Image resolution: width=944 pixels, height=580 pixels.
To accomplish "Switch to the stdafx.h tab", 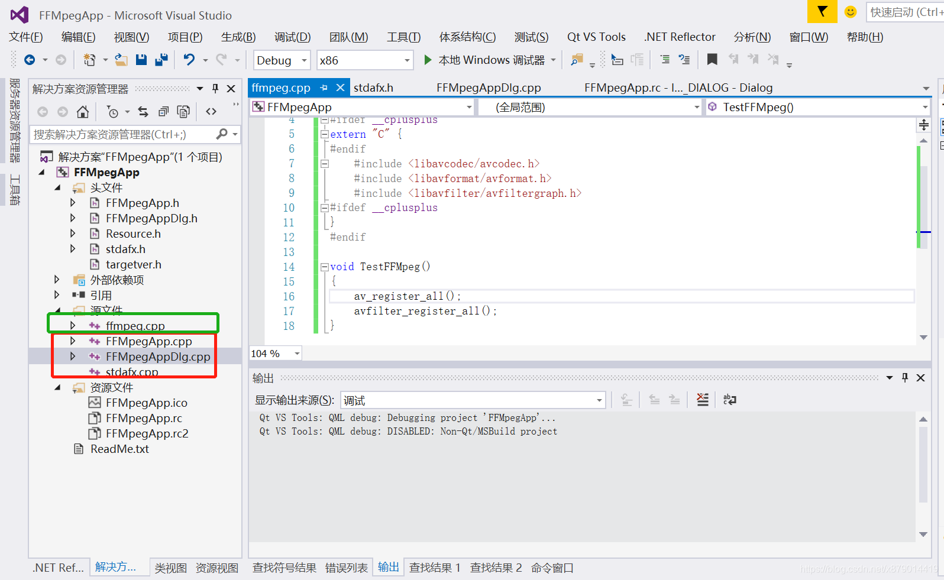I will [373, 88].
